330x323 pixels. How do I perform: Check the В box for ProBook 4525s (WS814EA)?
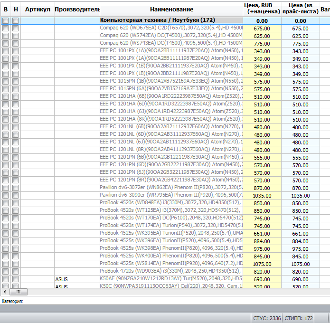click(6, 264)
